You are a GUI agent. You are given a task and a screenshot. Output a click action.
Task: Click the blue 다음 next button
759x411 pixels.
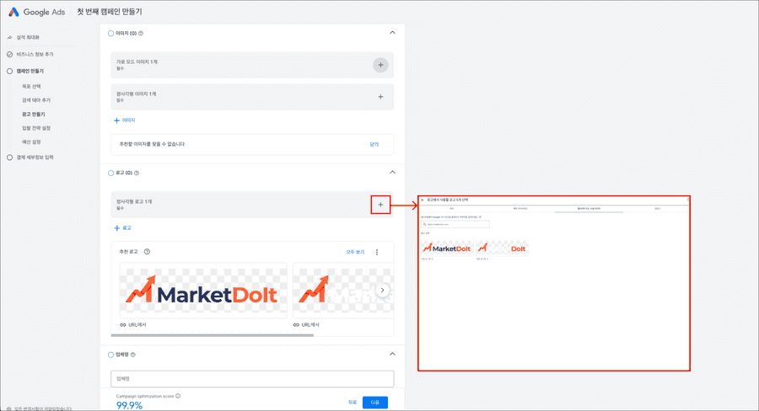[x=375, y=403]
